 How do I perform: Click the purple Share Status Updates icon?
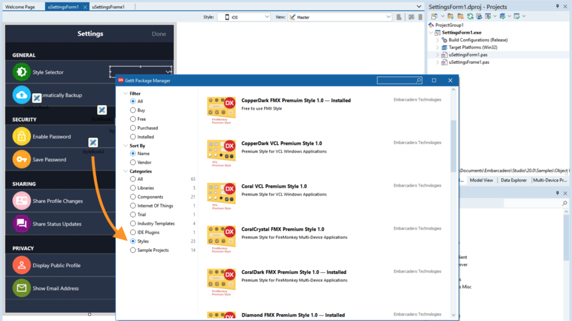[x=22, y=224]
